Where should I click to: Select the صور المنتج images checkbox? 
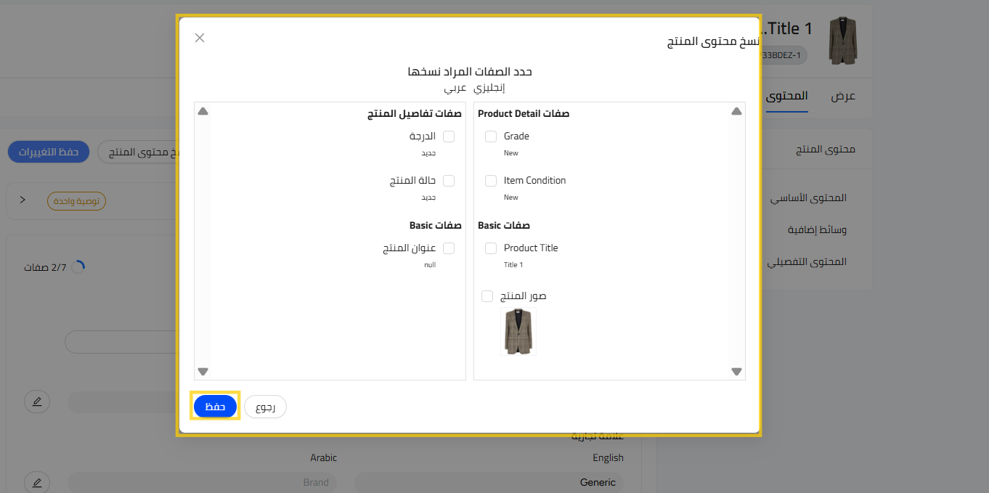point(488,296)
